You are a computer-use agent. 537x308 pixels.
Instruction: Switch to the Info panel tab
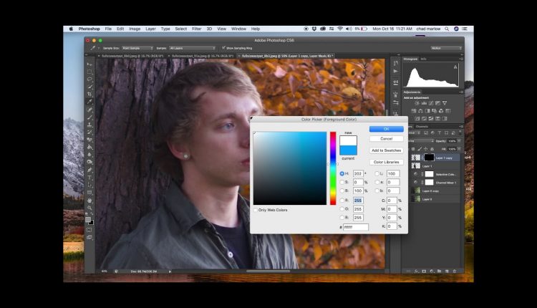click(x=423, y=59)
